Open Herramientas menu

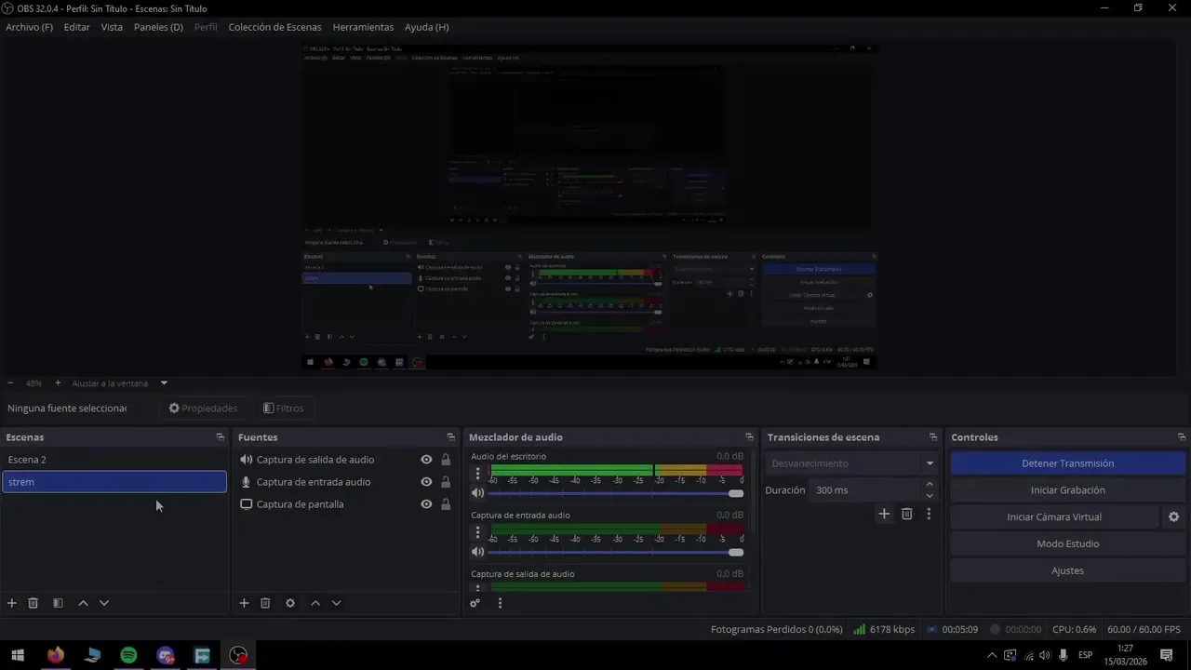[x=363, y=27]
